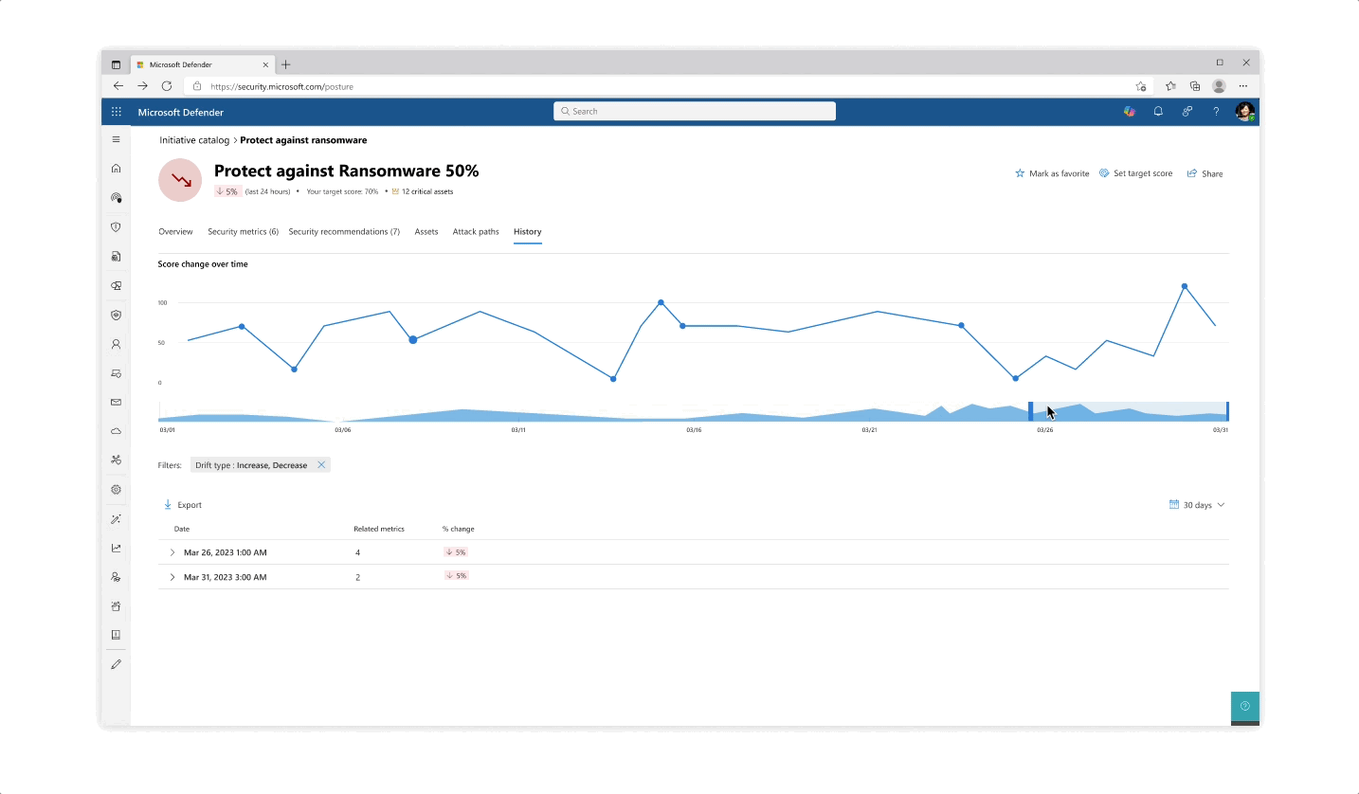Open the tab actions menu icon
The height and width of the screenshot is (794, 1359).
tap(117, 64)
